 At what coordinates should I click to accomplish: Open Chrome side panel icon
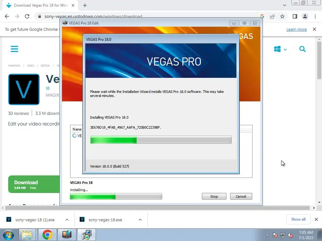(x=295, y=16)
